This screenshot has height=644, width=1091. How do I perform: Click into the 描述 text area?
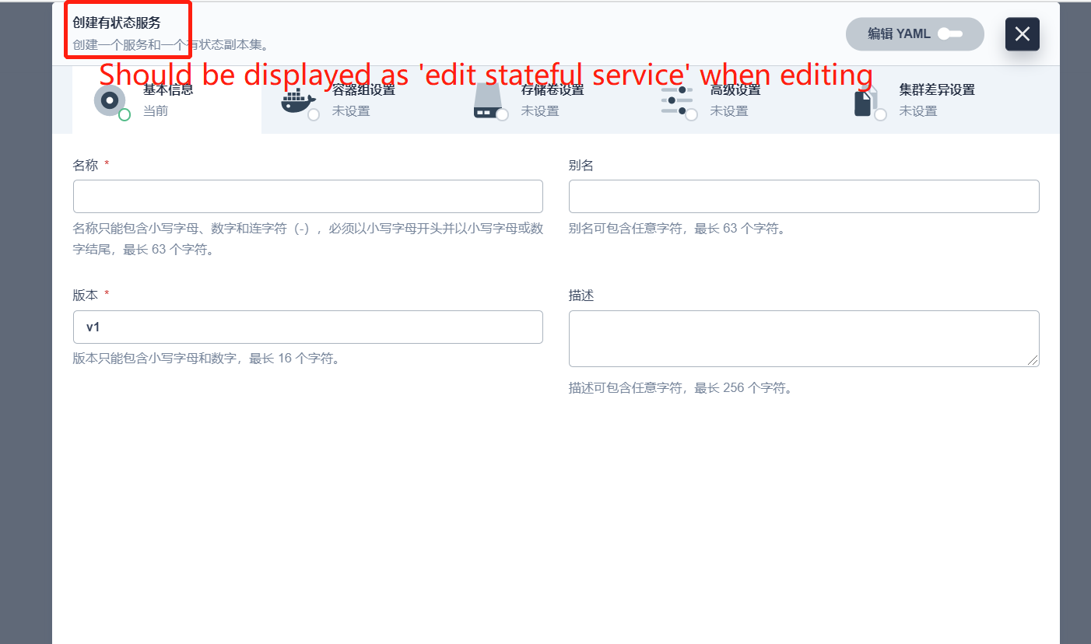[804, 339]
